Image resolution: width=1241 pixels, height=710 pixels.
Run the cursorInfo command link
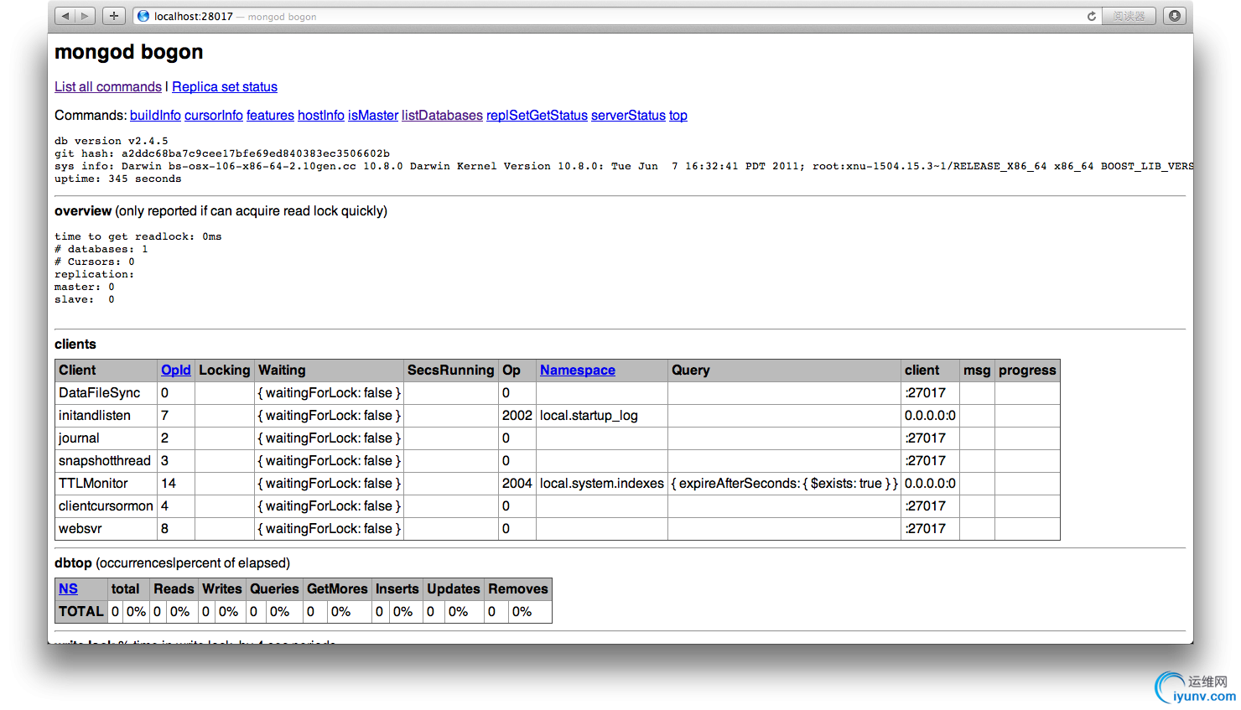pos(214,115)
